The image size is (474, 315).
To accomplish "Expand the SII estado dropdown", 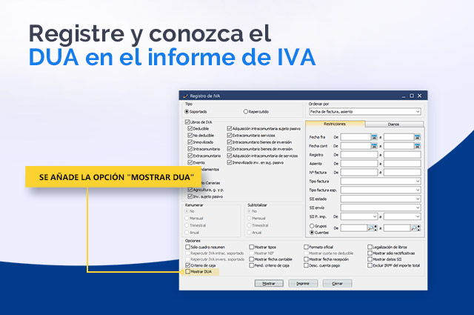I will tap(418, 199).
